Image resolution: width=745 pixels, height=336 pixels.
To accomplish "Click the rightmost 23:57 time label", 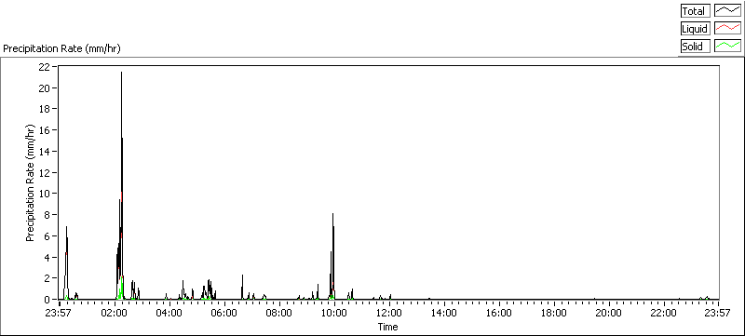I will click(x=718, y=313).
